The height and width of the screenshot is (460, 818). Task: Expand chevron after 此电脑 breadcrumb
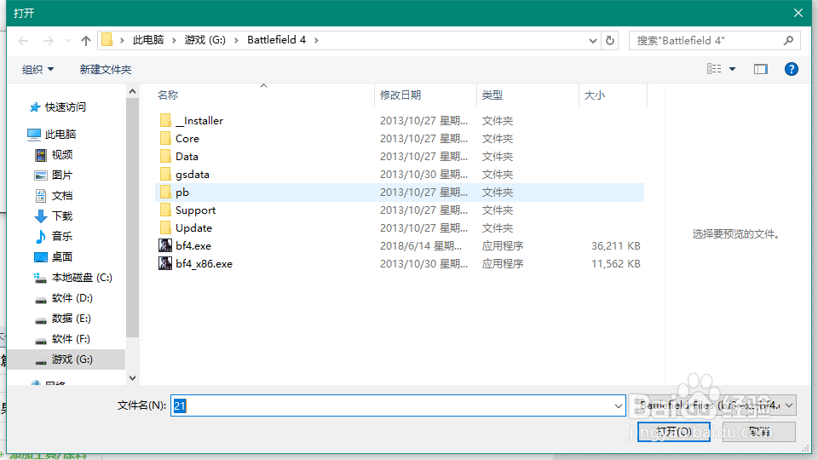174,40
